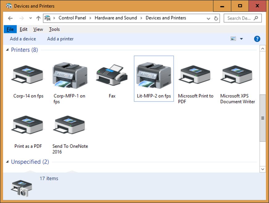The image size is (269, 203).
Task: Click the Fax device icon
Action: tap(112, 75)
